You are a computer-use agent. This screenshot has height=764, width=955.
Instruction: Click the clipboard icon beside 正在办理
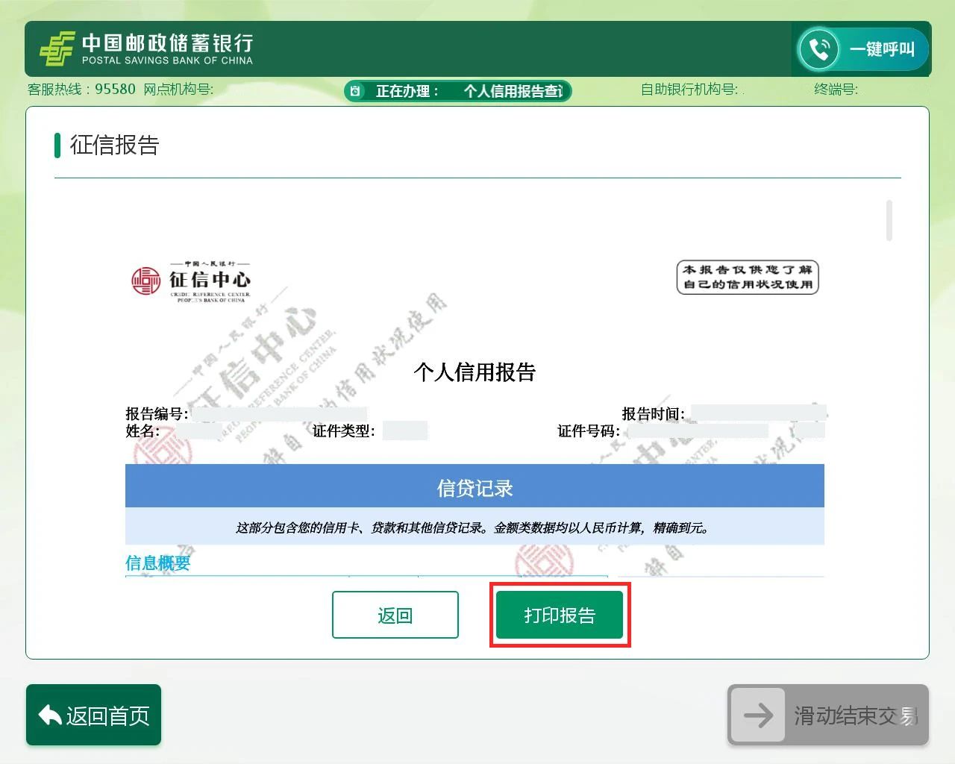click(x=356, y=91)
